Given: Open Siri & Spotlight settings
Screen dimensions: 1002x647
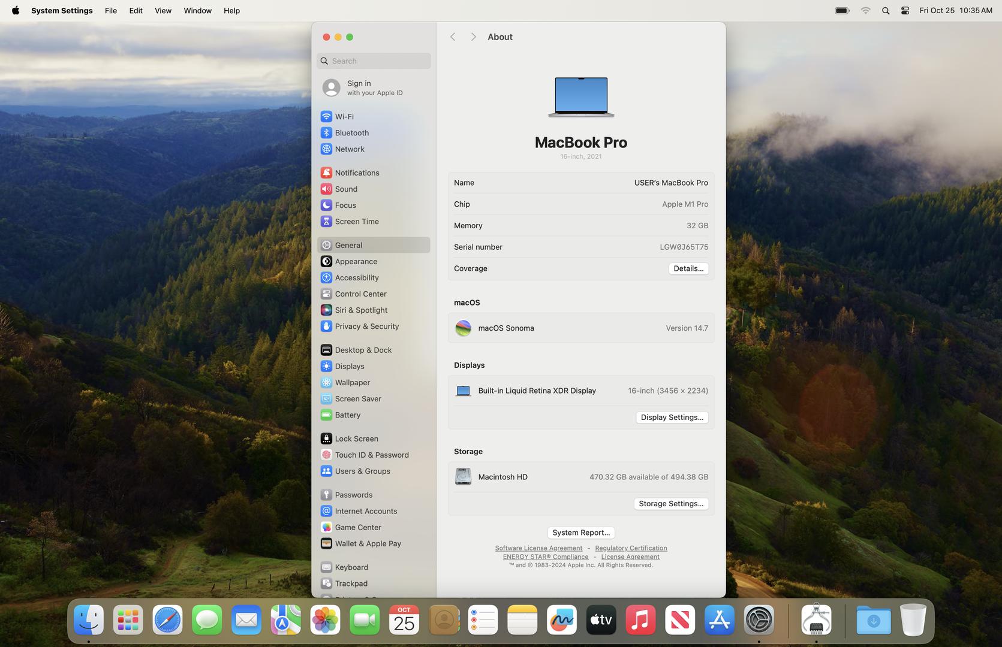Looking at the screenshot, I should [x=361, y=310].
